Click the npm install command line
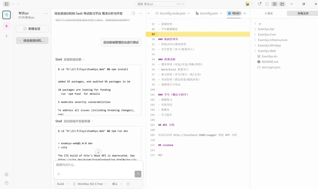 tap(93, 69)
